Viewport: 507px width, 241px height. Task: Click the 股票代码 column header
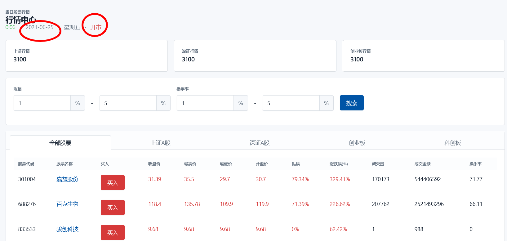click(26, 164)
